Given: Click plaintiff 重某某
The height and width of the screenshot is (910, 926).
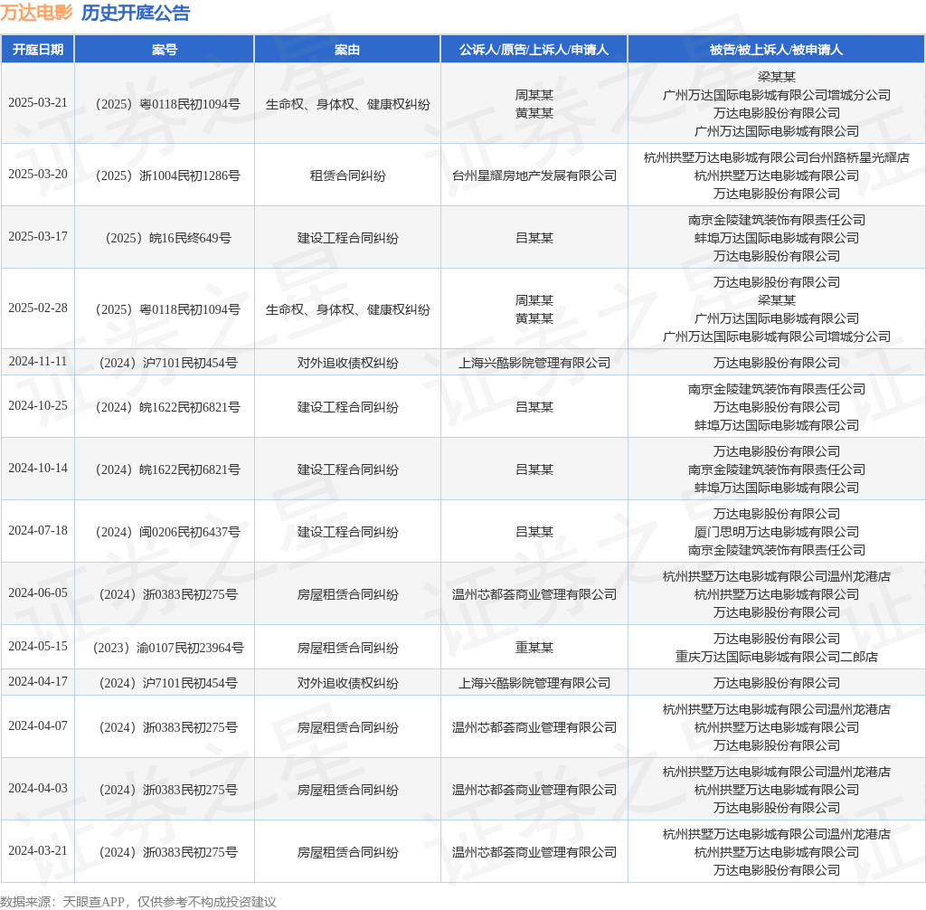Looking at the screenshot, I should click(x=534, y=649).
